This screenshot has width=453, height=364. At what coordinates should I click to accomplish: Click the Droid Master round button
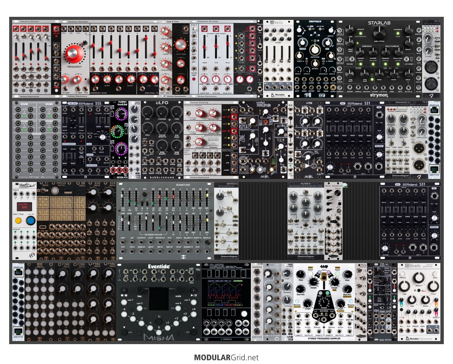coord(55,191)
